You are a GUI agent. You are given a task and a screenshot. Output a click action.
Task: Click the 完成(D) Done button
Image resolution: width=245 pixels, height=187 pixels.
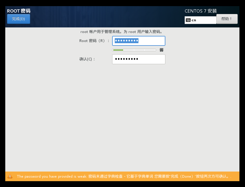[x=19, y=19]
